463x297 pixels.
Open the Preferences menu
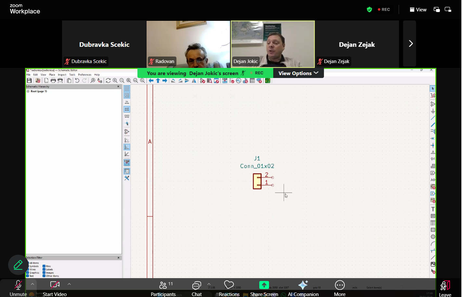coord(84,75)
